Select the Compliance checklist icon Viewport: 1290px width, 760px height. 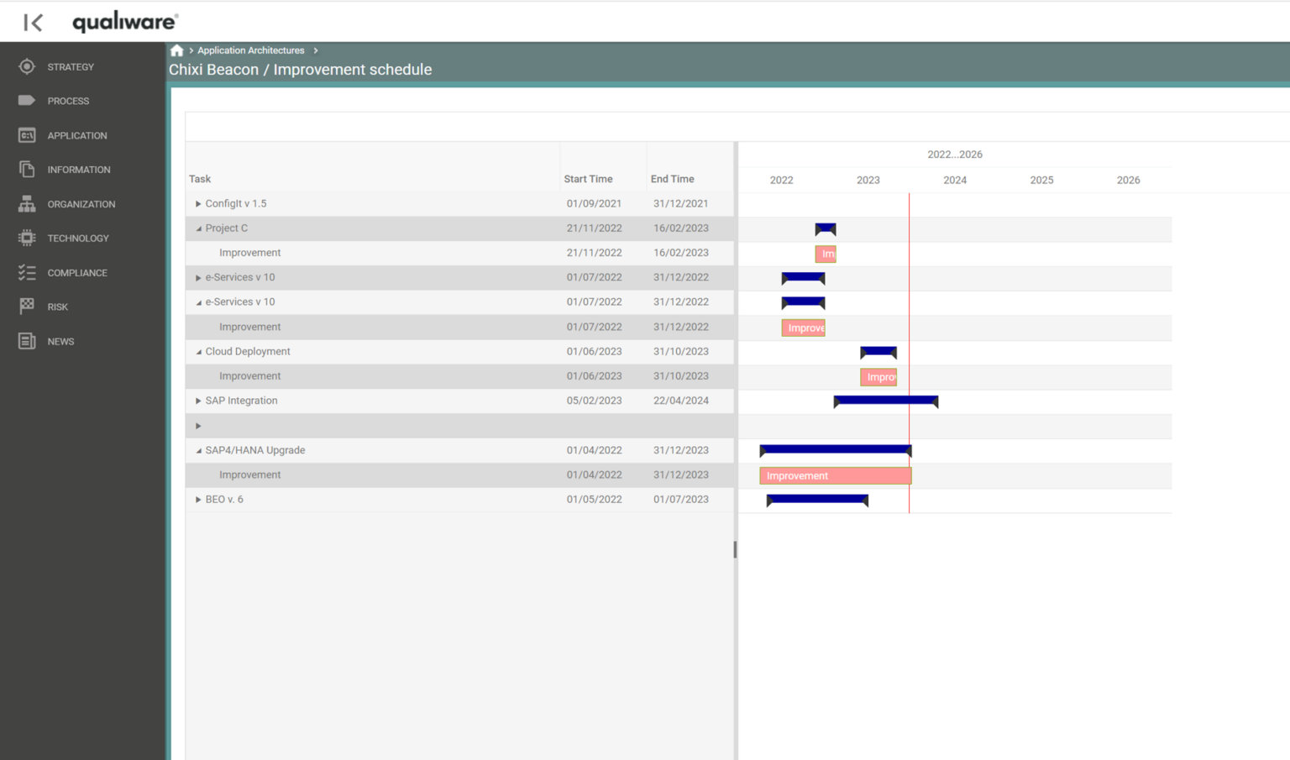coord(26,272)
